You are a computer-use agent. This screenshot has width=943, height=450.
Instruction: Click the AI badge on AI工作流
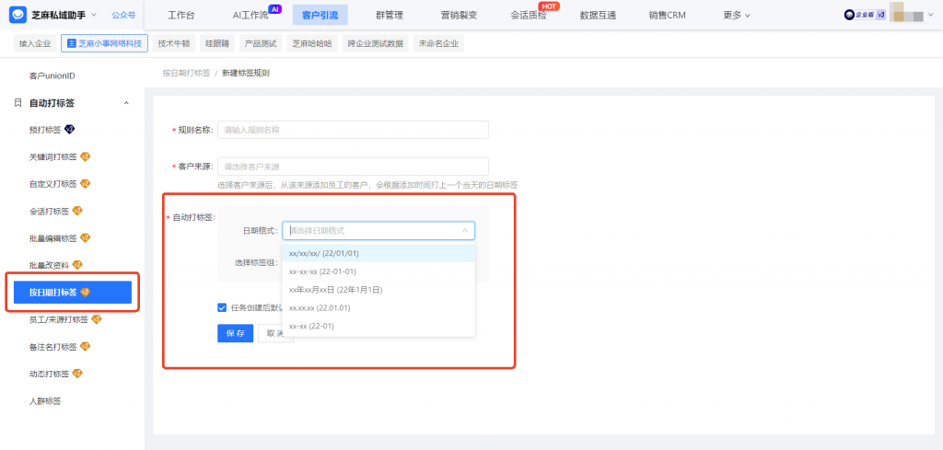click(x=274, y=9)
